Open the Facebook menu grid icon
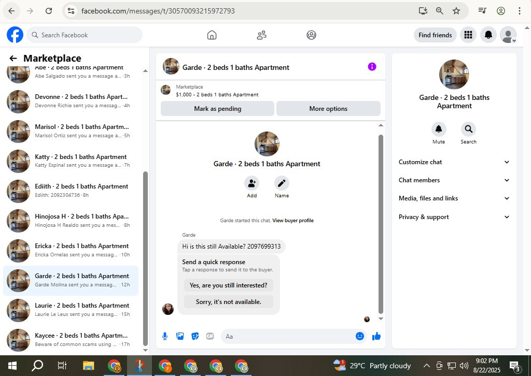531x376 pixels. coord(468,35)
